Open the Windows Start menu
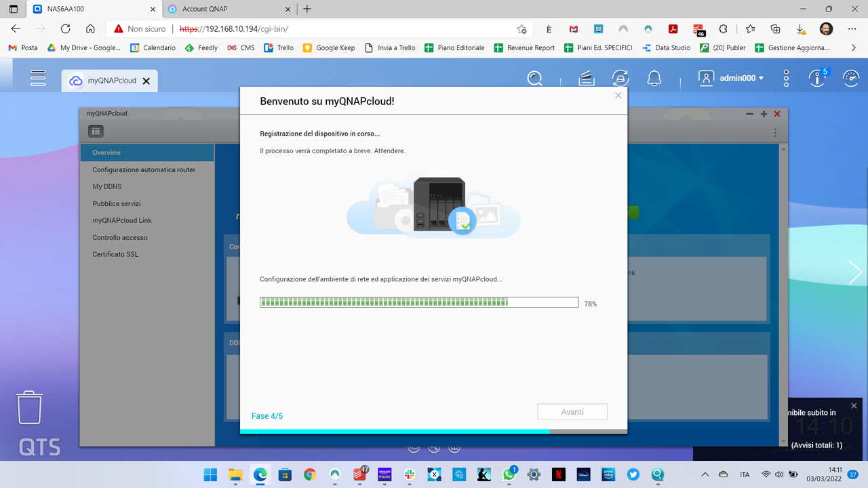Image resolution: width=868 pixels, height=488 pixels. [210, 474]
